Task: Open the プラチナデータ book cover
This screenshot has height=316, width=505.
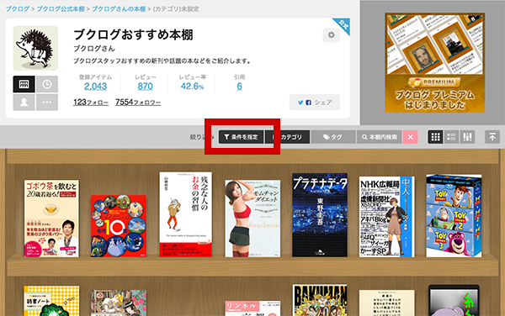Action: pos(320,215)
